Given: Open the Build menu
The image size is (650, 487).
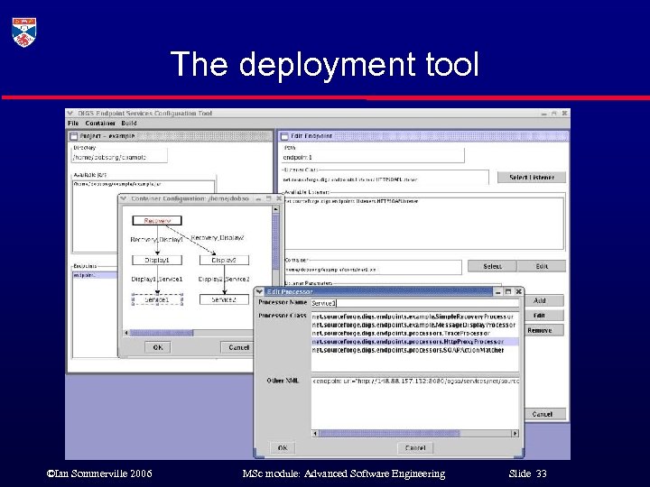Looking at the screenshot, I should point(129,123).
